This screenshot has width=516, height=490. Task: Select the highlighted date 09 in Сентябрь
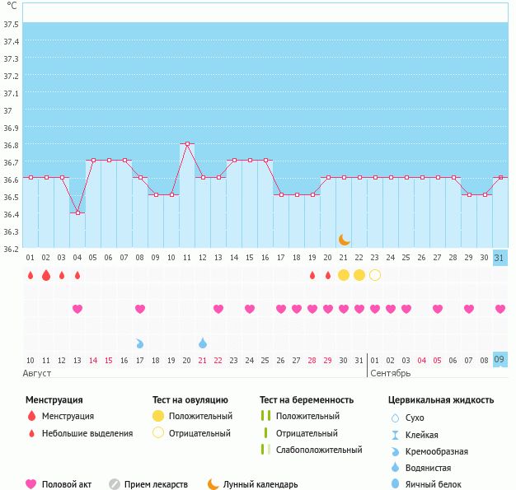click(500, 360)
